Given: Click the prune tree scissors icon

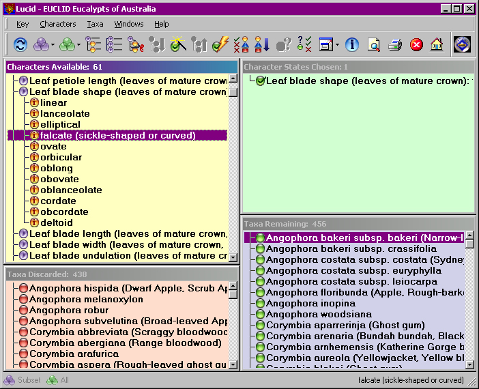Looking at the screenshot, I should 136,44.
